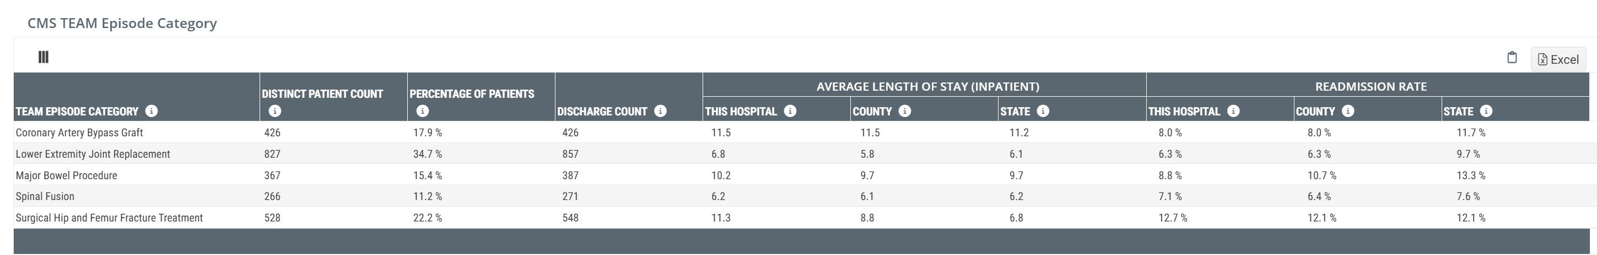Click info icon beside length-of-stay This Hospital
Screen dimensions: 1597x255
click(790, 111)
